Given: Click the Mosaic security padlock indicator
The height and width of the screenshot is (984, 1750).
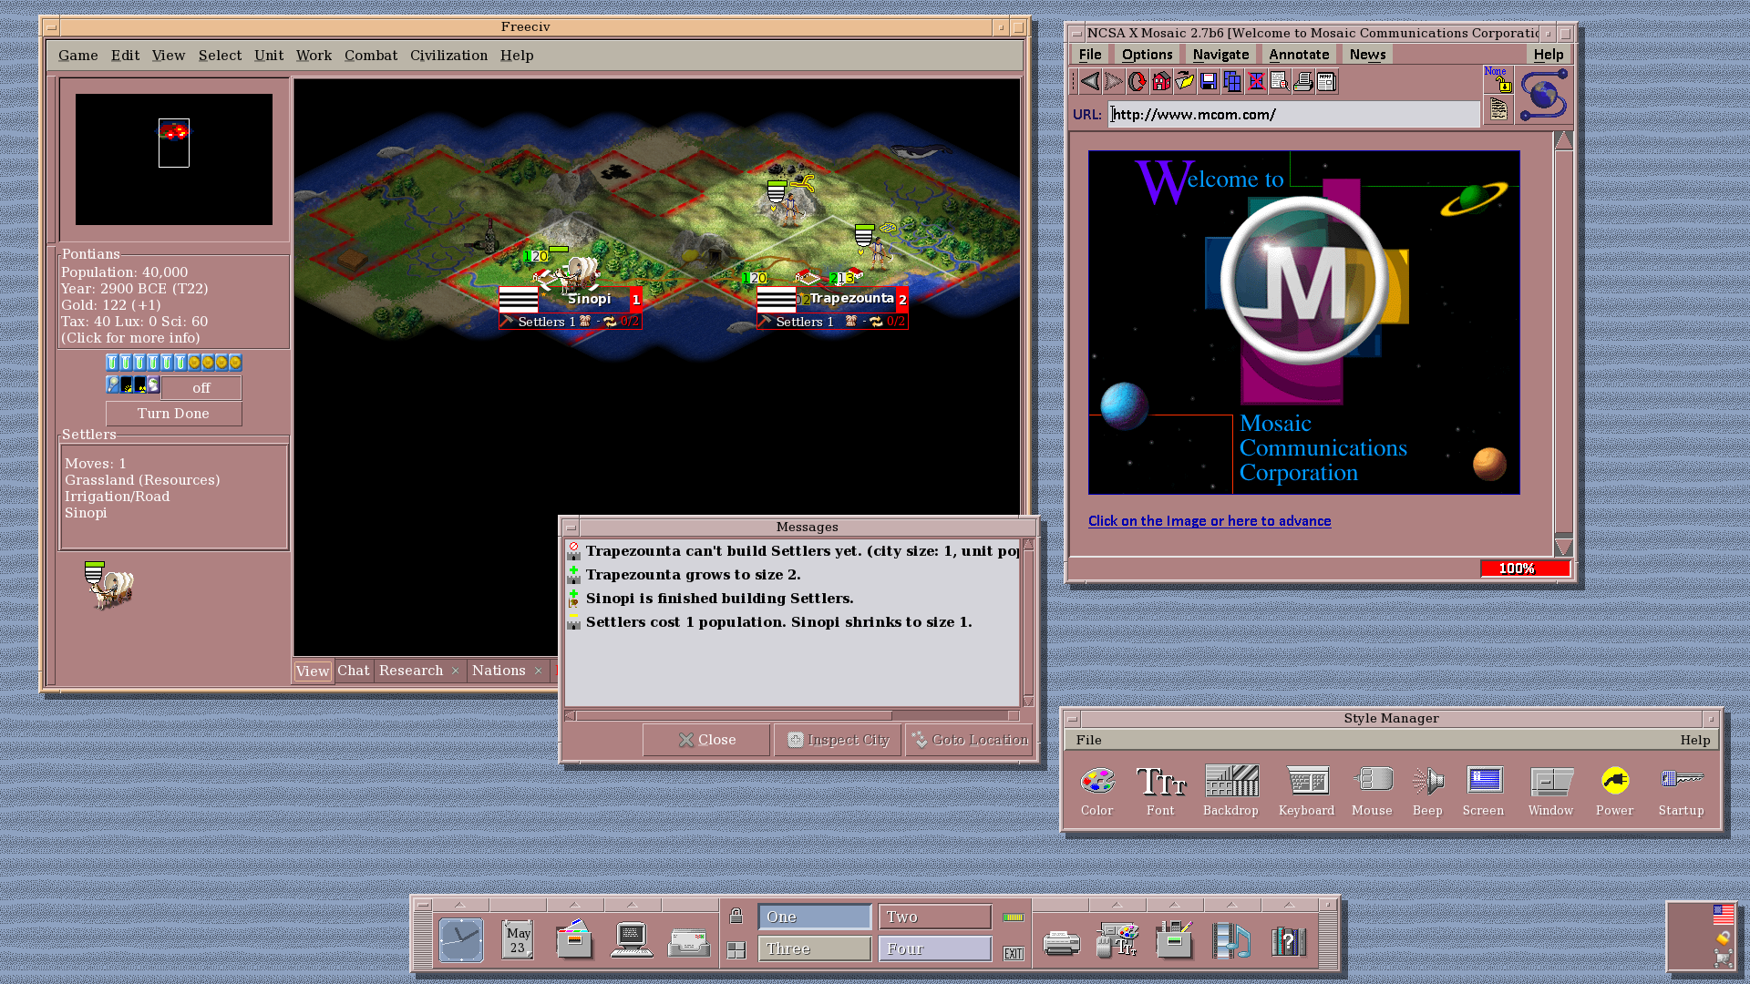Looking at the screenshot, I should [1498, 80].
